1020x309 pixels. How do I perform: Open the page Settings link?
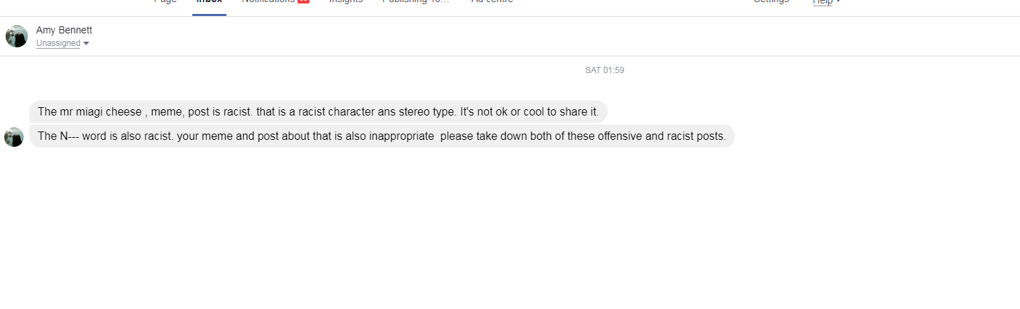771,1
